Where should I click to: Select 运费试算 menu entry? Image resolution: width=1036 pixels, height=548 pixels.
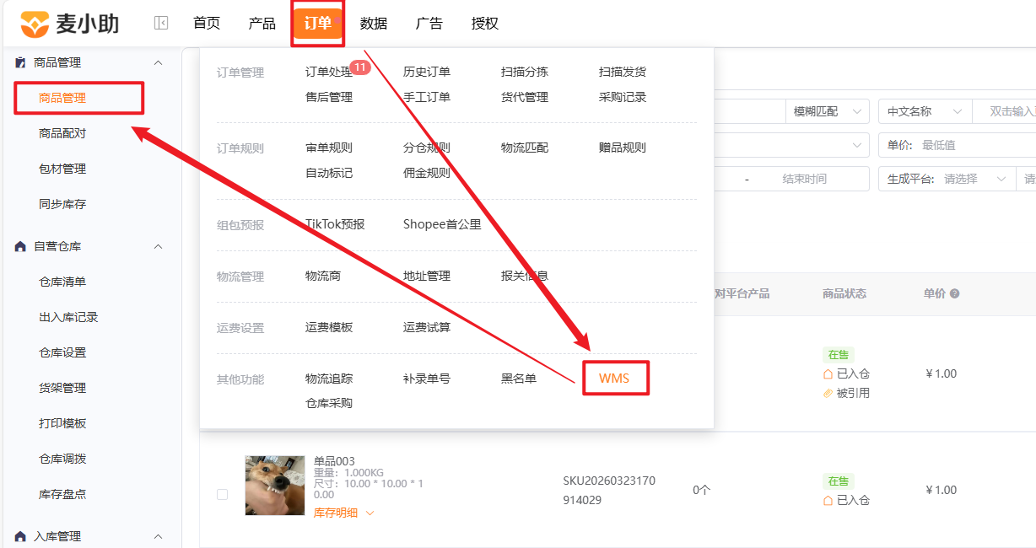coord(427,328)
